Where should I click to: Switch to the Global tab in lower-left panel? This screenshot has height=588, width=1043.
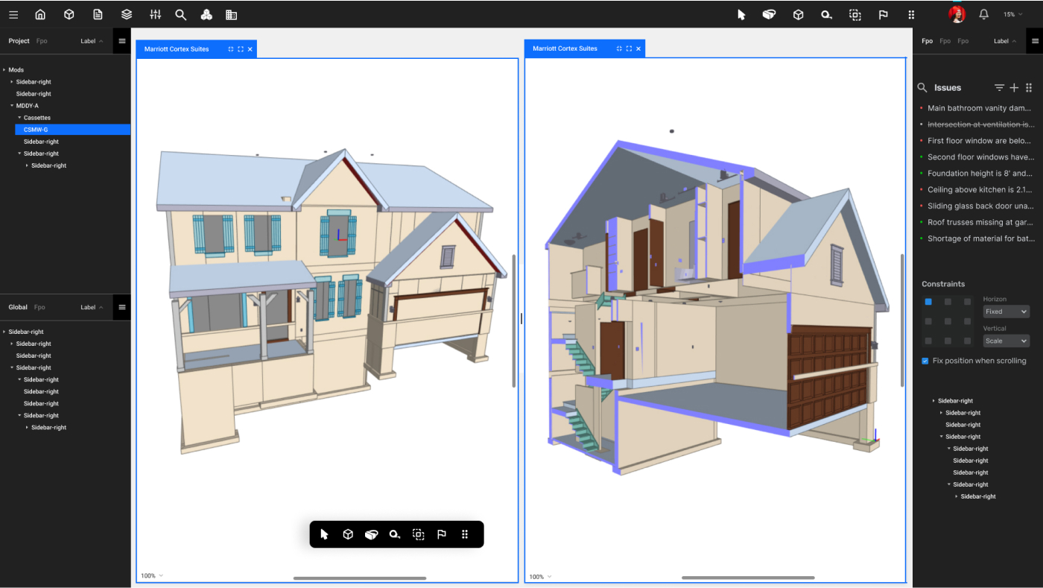tap(18, 307)
